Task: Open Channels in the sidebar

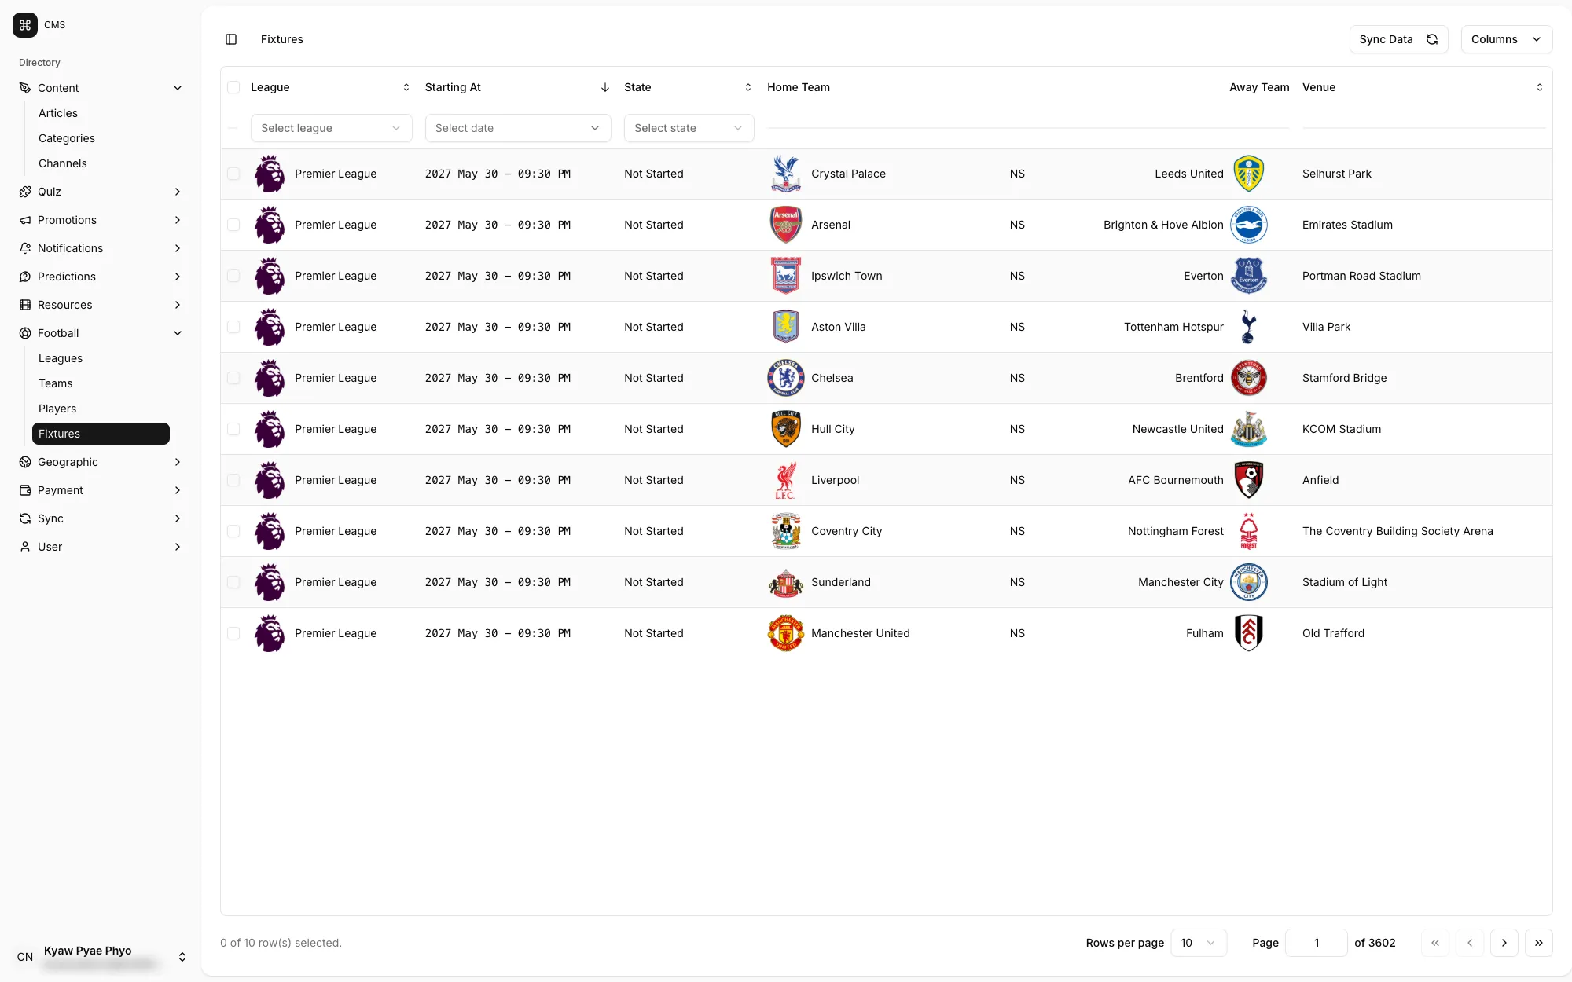Action: coord(101,163)
